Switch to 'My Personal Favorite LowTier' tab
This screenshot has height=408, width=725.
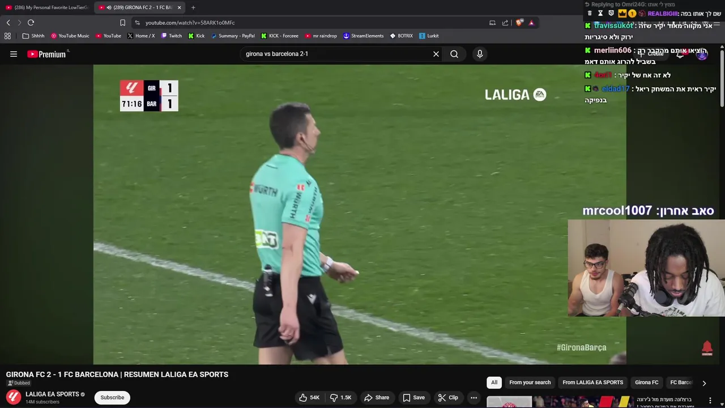(x=48, y=7)
